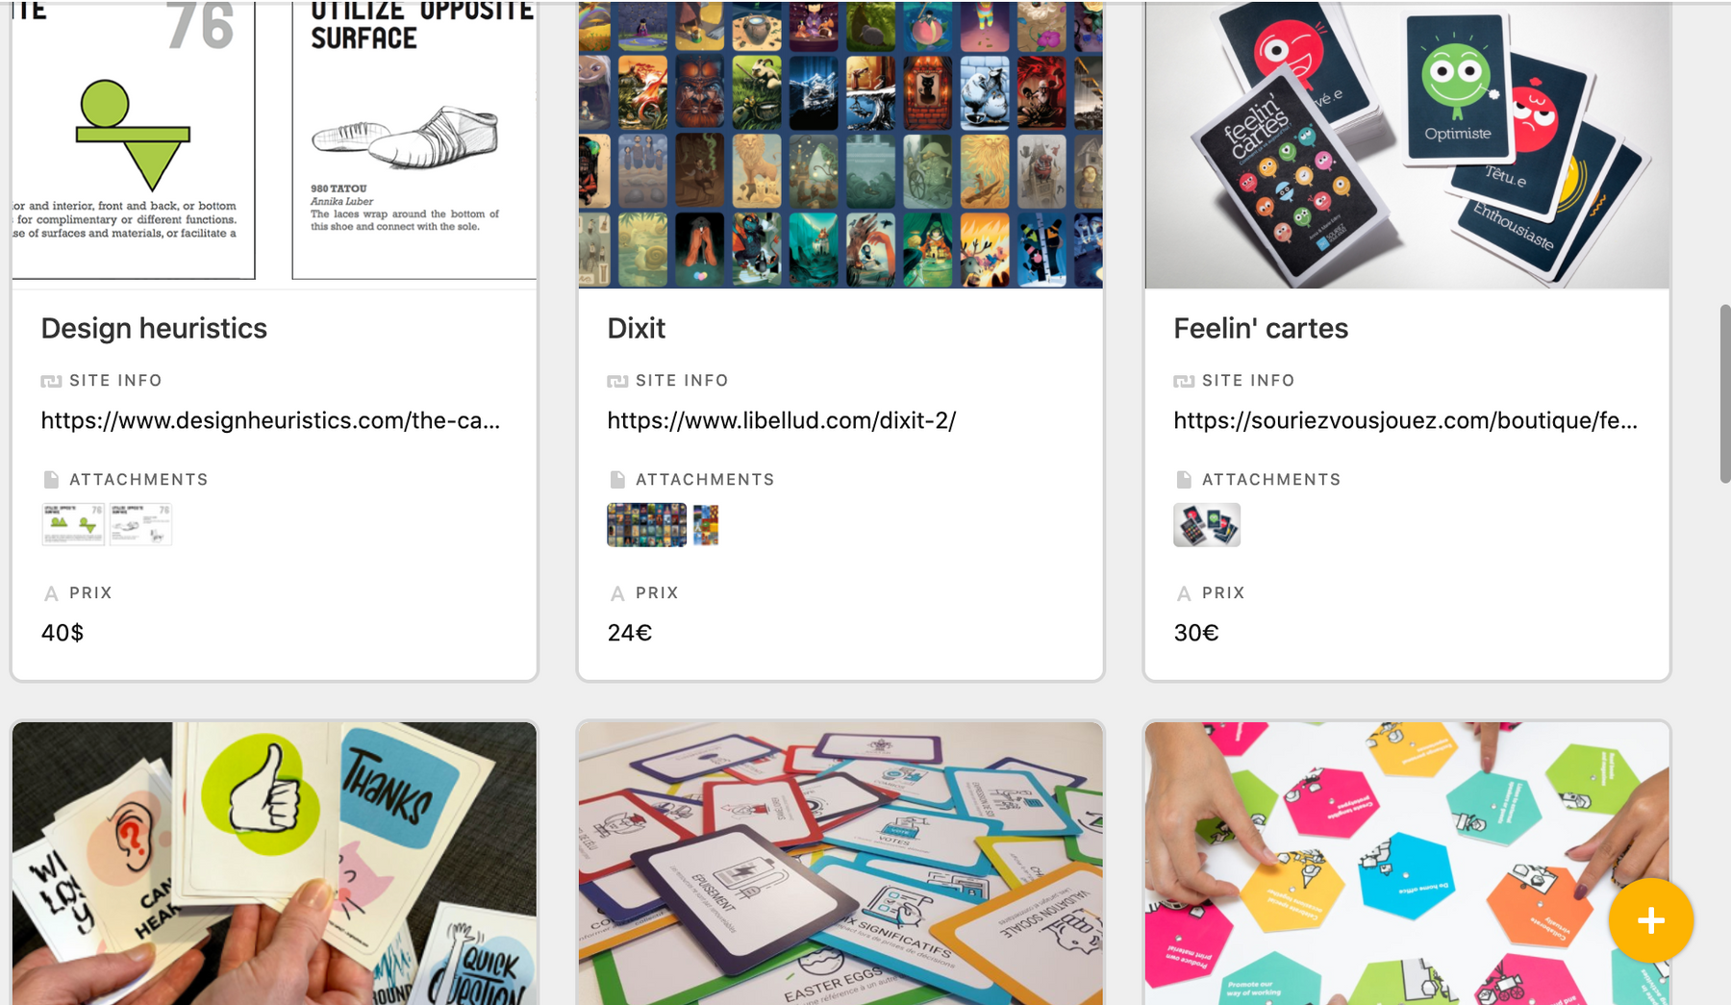The height and width of the screenshot is (1005, 1731).
Task: Click the Feelin' cartes cover image
Action: pyautogui.click(x=1407, y=144)
